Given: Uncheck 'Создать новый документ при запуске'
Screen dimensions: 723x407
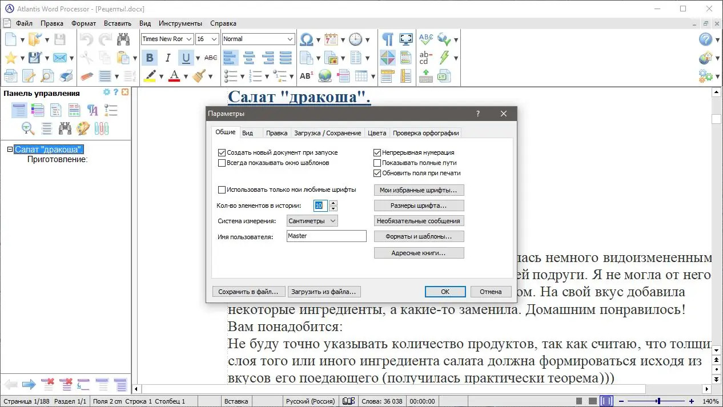Looking at the screenshot, I should coord(222,152).
